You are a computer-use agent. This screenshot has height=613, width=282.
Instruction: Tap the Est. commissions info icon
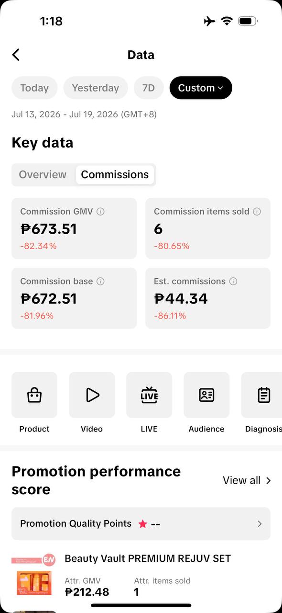click(x=233, y=282)
